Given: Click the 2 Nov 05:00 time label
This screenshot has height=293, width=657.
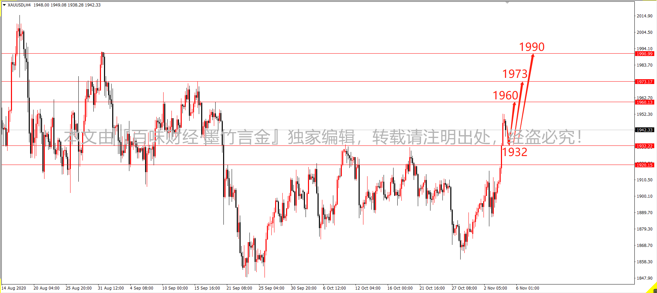Looking at the screenshot, I should [x=495, y=288].
